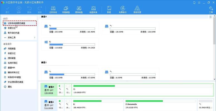
Task: Click the 擦除磁盘 toolbar icon
Action: pos(80,10)
